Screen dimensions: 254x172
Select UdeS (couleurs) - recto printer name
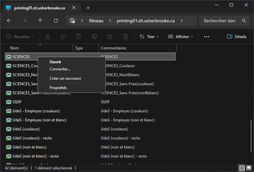click(x=32, y=138)
